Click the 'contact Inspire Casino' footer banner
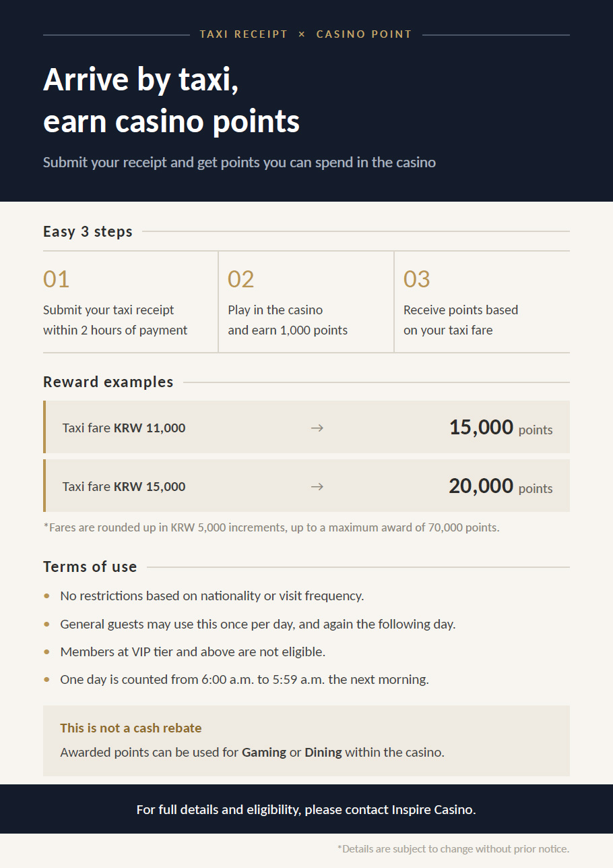Screen dimensions: 613x868 (x=306, y=809)
